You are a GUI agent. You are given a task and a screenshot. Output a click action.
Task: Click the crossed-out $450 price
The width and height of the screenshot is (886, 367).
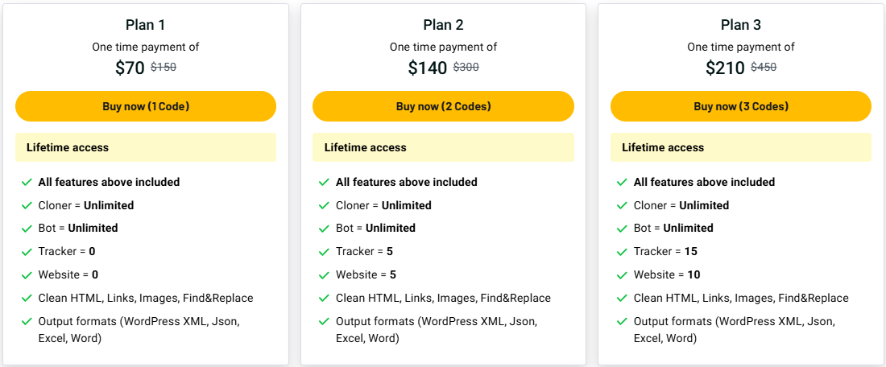(764, 67)
